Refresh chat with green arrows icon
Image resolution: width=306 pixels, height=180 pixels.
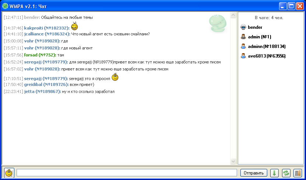pos(286,173)
